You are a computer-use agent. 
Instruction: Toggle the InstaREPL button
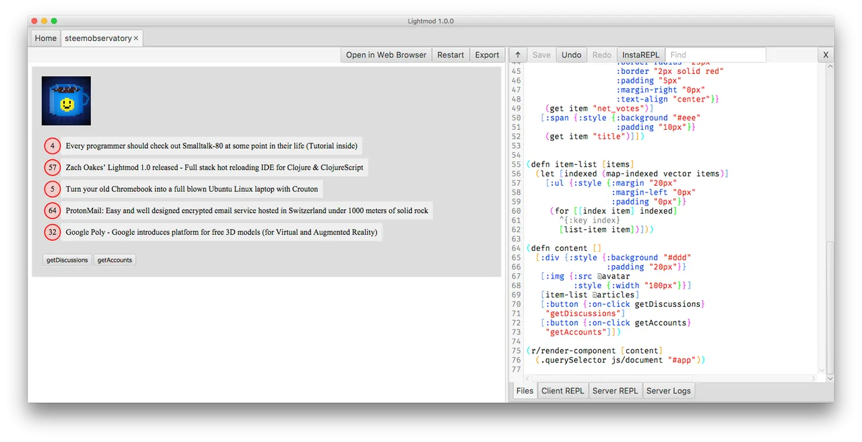(x=640, y=54)
